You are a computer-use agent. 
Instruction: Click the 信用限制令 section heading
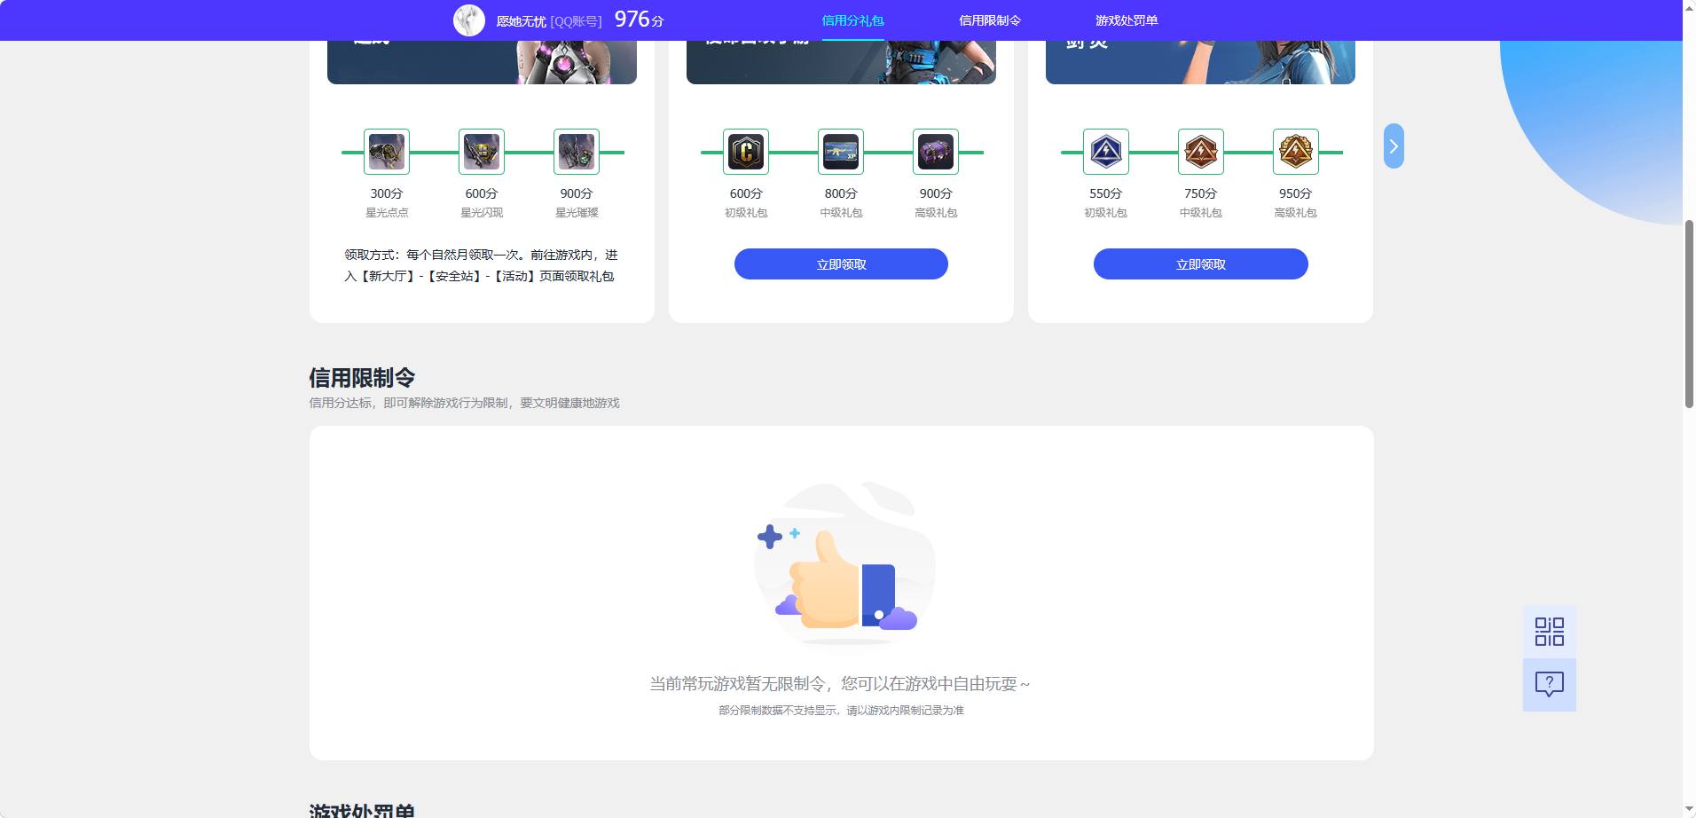[362, 378]
